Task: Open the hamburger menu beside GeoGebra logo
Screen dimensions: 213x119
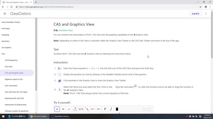Action: pos(5,14)
